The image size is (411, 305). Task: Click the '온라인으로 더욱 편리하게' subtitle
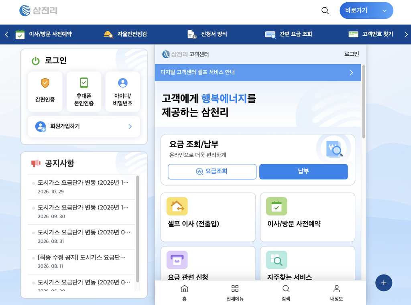tap(197, 155)
